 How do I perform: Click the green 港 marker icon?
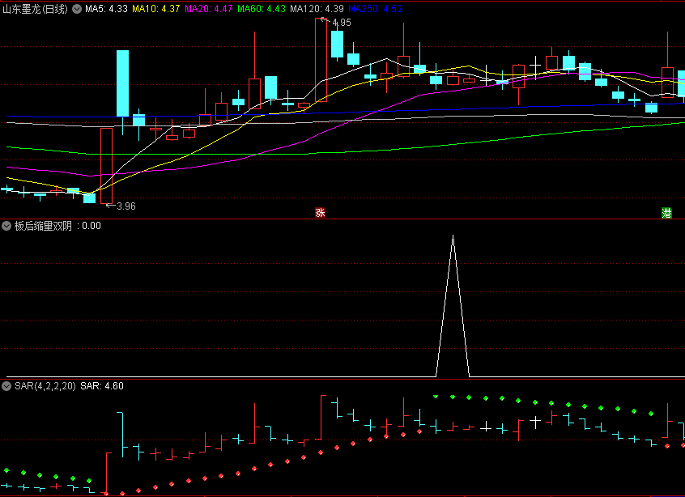point(666,213)
